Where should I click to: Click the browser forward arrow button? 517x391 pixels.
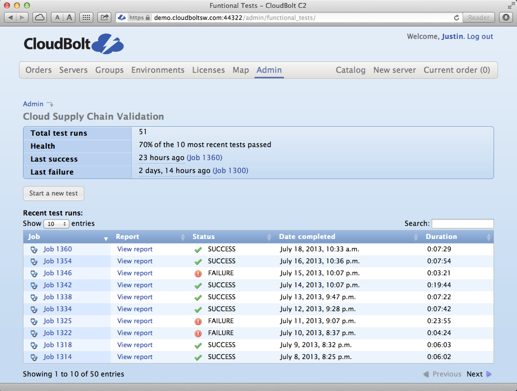(x=22, y=17)
